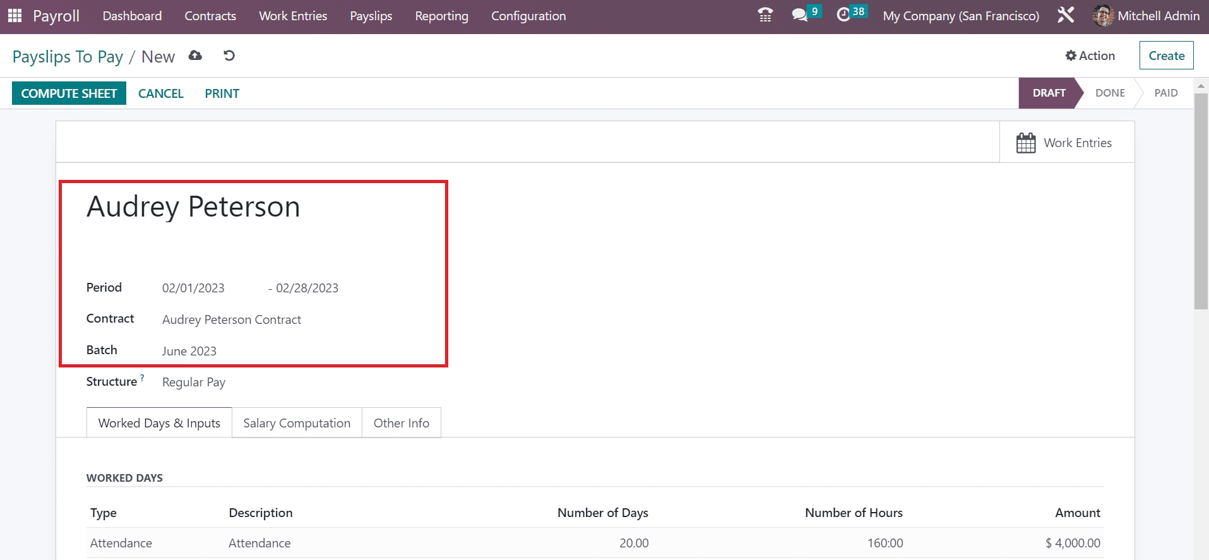
Task: Click the vertical scrollbar thumb
Action: pyautogui.click(x=1200, y=202)
